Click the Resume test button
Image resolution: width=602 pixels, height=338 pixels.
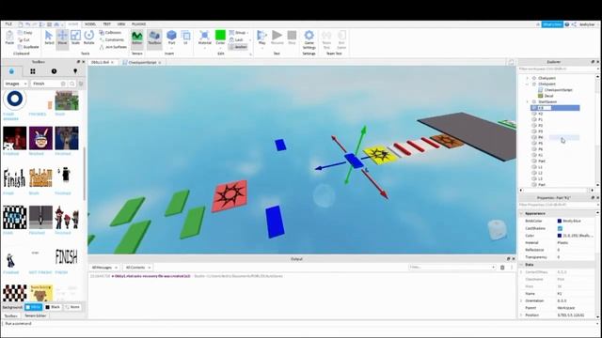tap(277, 38)
